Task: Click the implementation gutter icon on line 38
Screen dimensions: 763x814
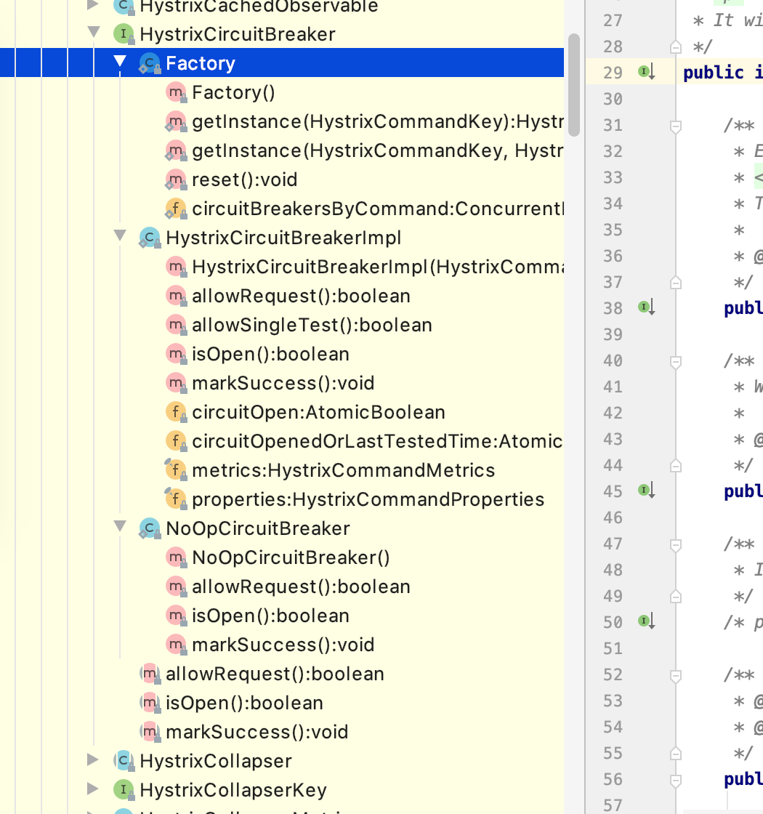Action: pyautogui.click(x=646, y=307)
